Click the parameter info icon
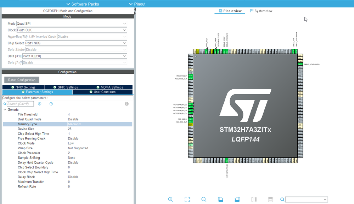Viewport: 354px width, 204px height. pyautogui.click(x=127, y=104)
